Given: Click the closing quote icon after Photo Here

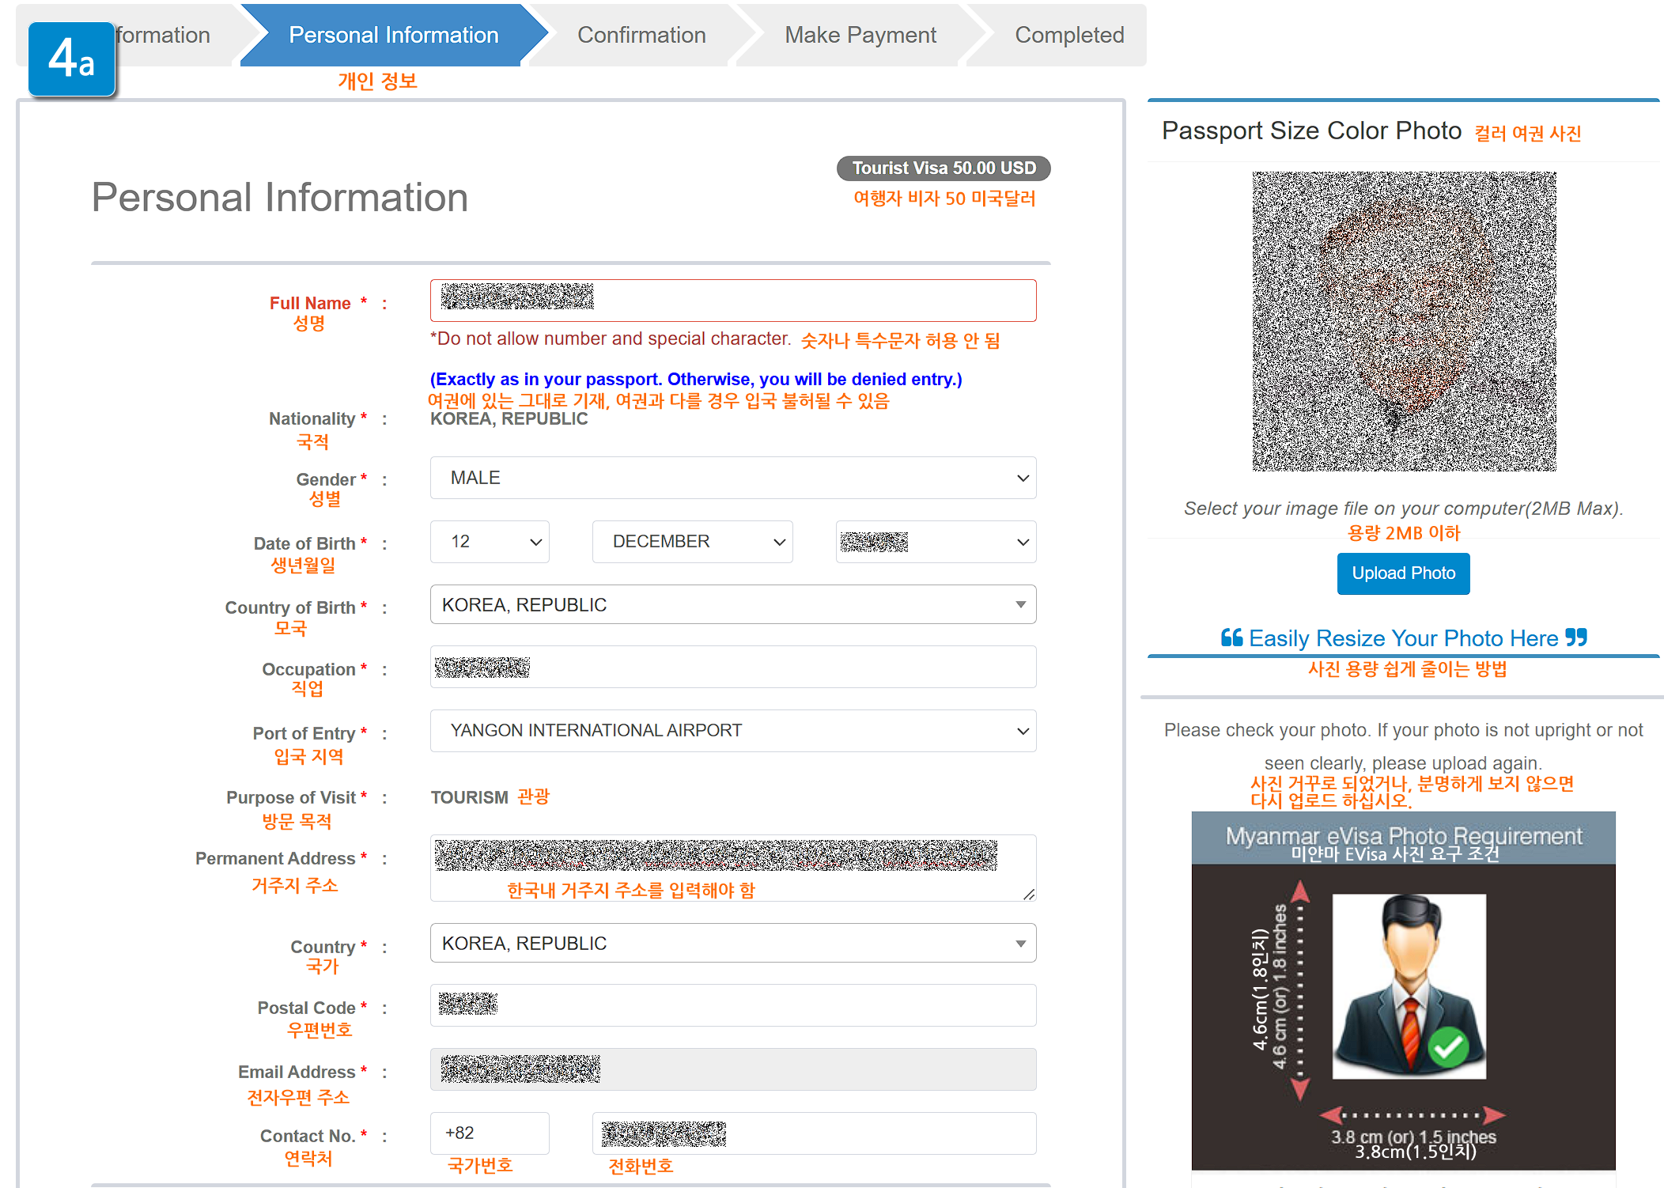Looking at the screenshot, I should coord(1576,638).
